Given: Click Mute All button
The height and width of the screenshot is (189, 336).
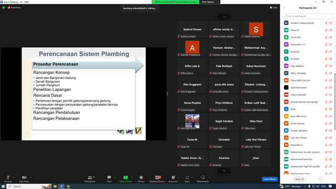Looking at the screenshot, I should (x=299, y=179).
